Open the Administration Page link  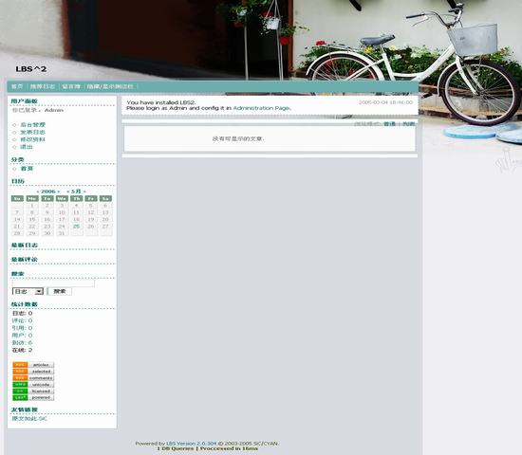[x=262, y=108]
